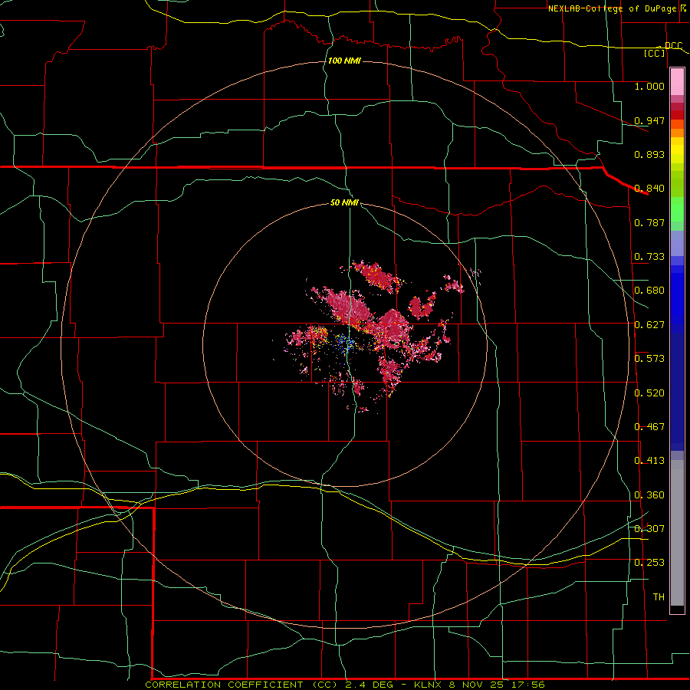
Task: Pick the light pink segment of the color bar
Action: point(677,82)
